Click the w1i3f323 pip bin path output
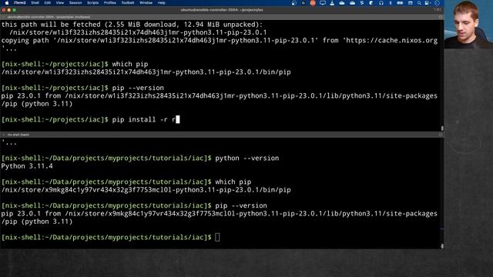Image resolution: width=493 pixels, height=277 pixels. (x=146, y=72)
